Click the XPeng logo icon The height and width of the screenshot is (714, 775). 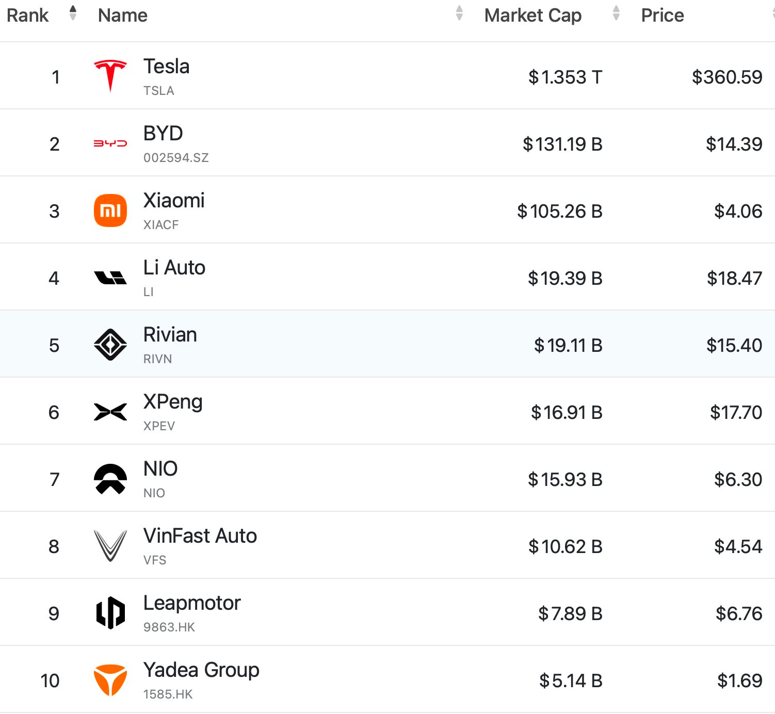[110, 412]
